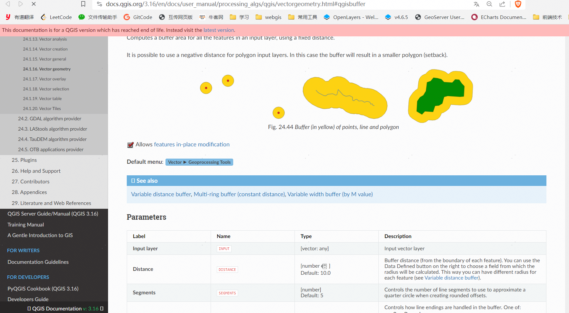Stop page loading with the X button

34,4
